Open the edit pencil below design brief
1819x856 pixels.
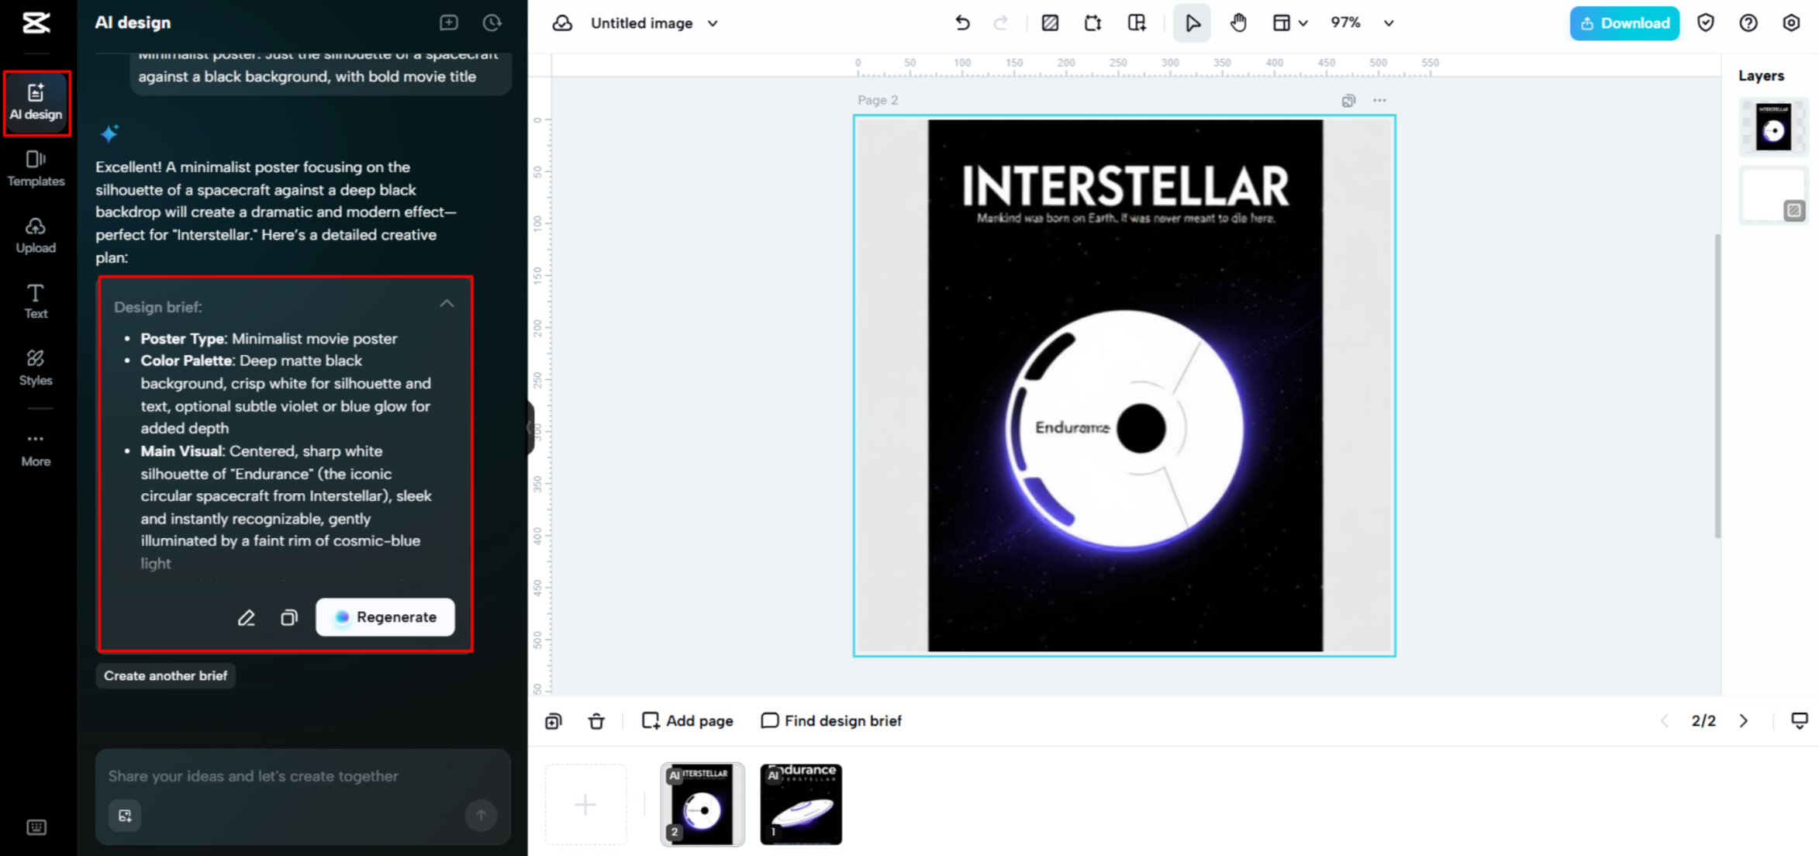tap(247, 617)
